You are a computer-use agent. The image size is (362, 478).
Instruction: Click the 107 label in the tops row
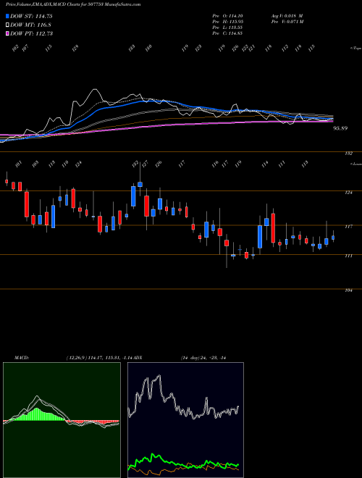click(25, 48)
